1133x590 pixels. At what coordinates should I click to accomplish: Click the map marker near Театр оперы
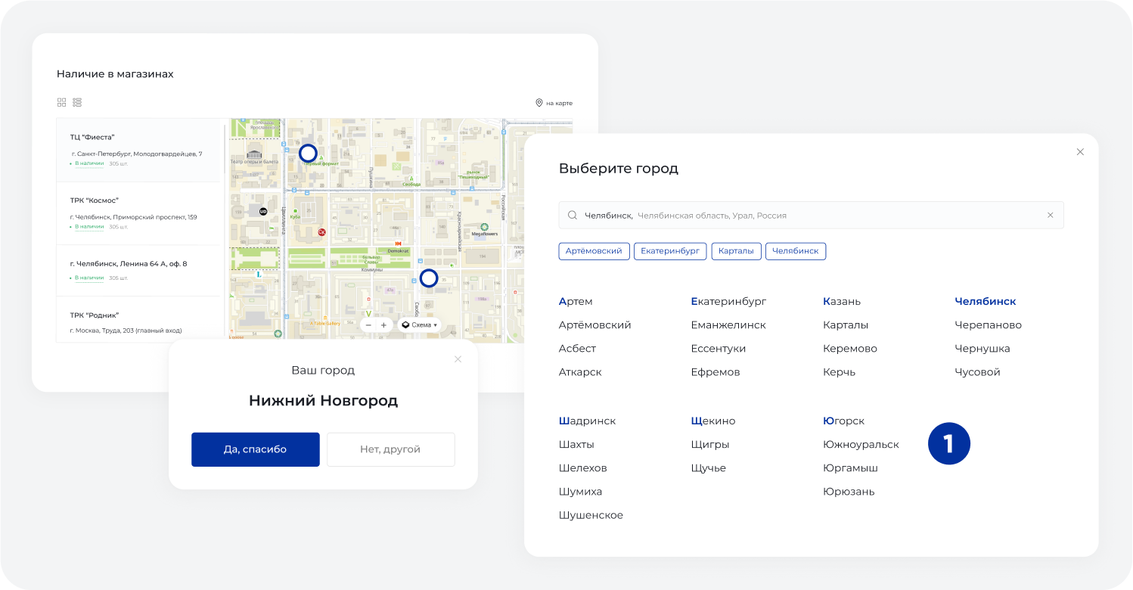(308, 154)
